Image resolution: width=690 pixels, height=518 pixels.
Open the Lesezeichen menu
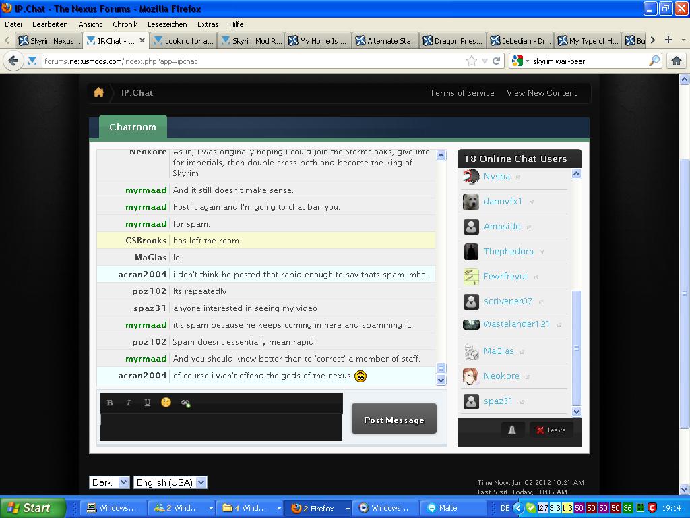[167, 24]
